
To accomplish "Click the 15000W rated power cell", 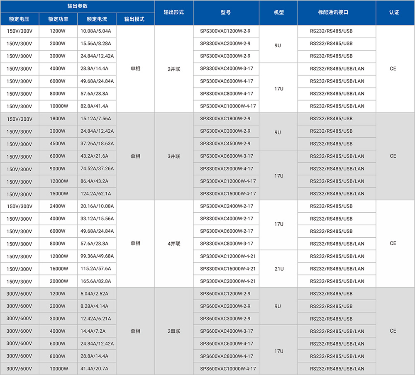I will pyautogui.click(x=58, y=194).
